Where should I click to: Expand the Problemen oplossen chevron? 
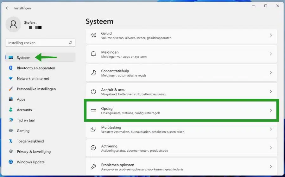[x=271, y=167]
